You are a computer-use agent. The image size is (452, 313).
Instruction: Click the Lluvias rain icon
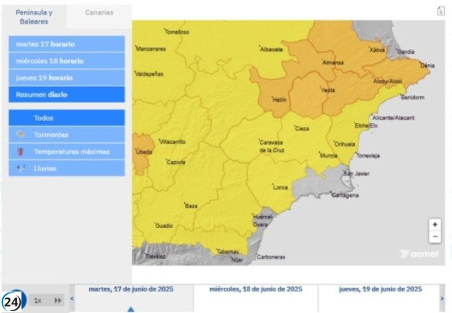(21, 168)
